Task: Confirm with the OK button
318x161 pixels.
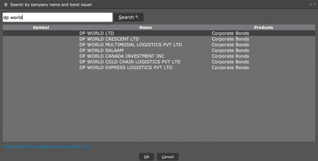Action: [147, 157]
